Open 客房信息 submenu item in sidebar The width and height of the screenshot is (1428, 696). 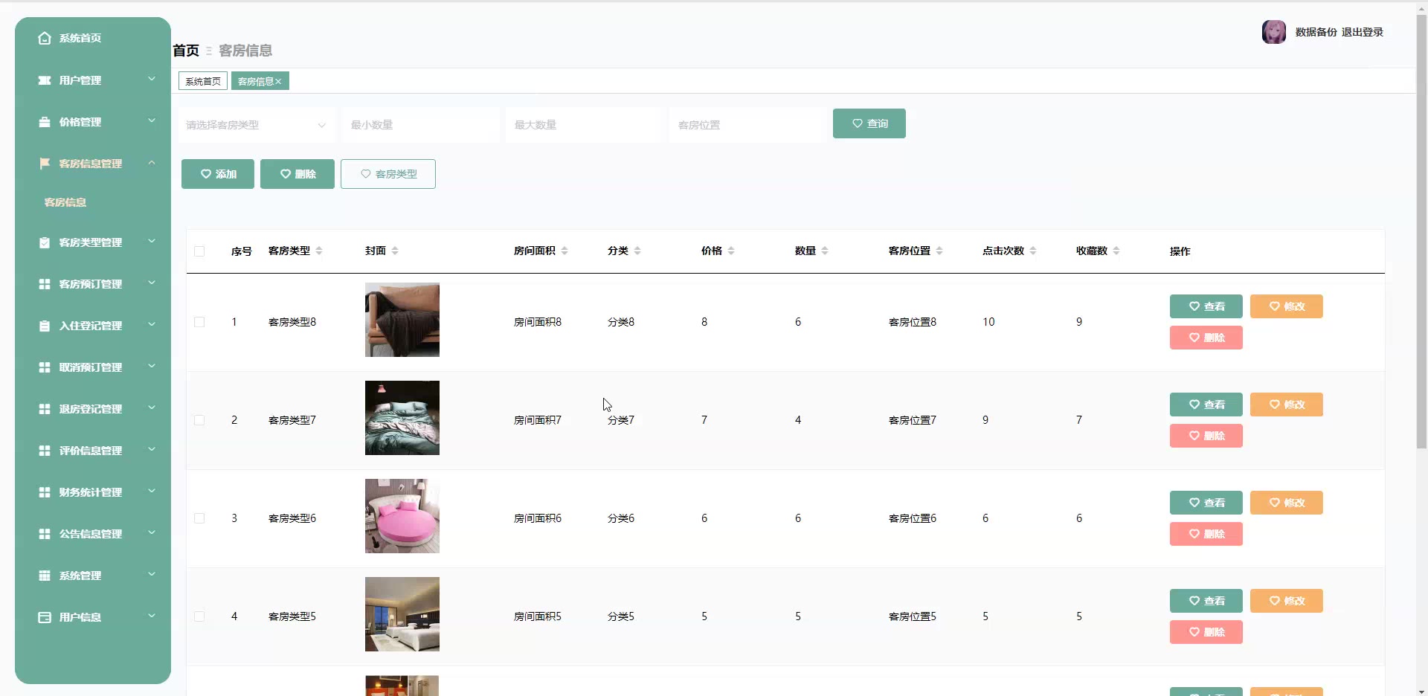click(x=65, y=202)
